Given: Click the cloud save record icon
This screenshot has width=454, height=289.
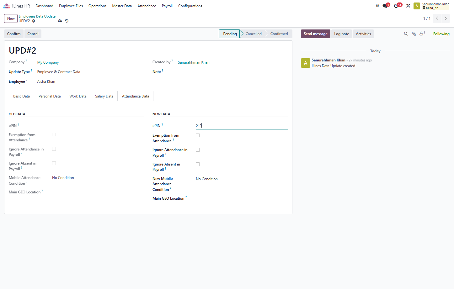Looking at the screenshot, I should [x=60, y=21].
